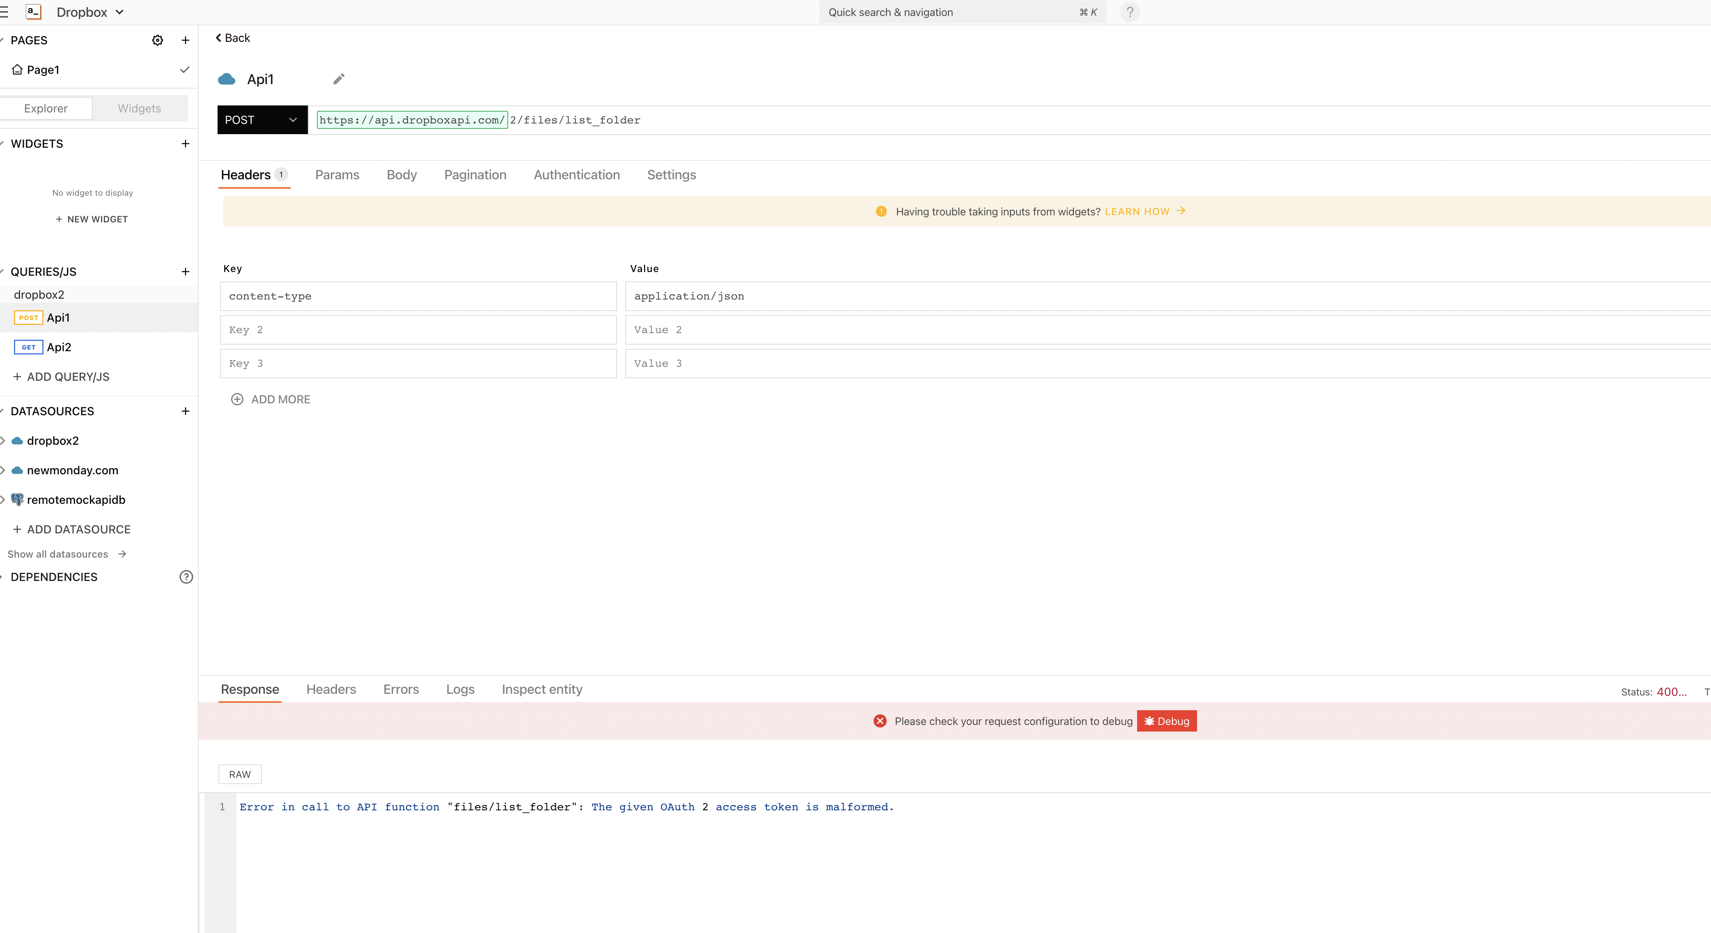Click the help question mark icon

(x=1130, y=12)
